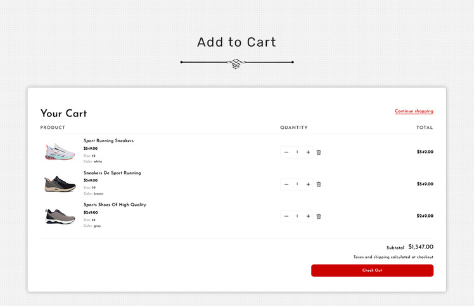View the gray sports shoe thumbnail
474x306 pixels.
(x=60, y=216)
